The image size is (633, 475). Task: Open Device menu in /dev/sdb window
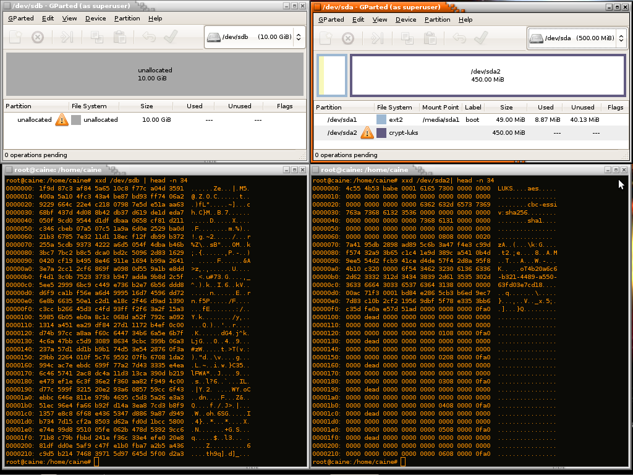coord(96,18)
